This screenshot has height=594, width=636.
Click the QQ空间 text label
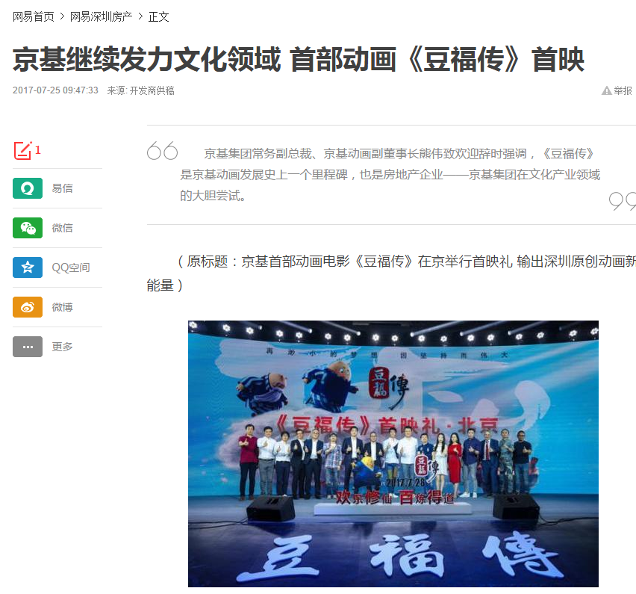[71, 267]
